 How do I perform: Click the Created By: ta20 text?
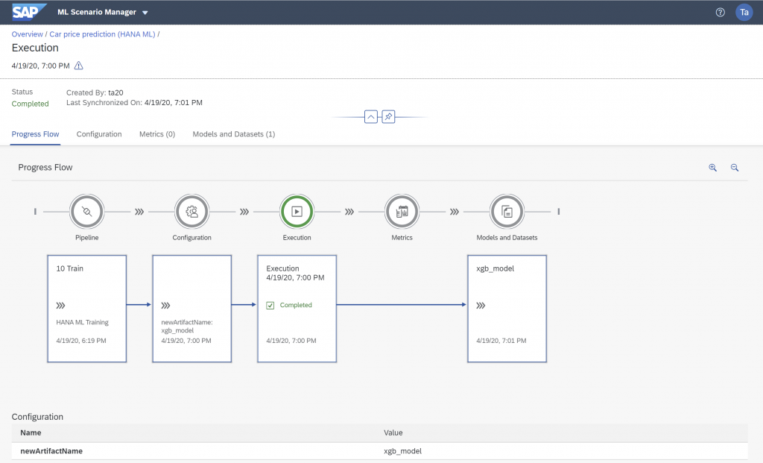coord(95,92)
